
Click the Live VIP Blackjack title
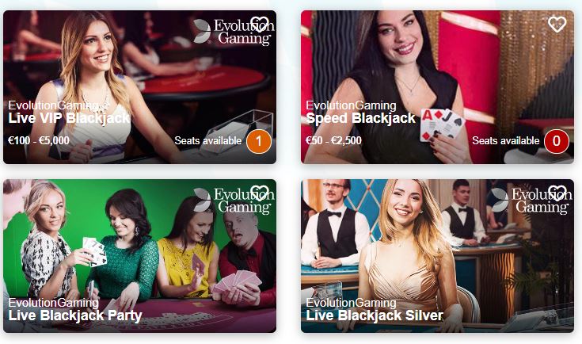[69, 118]
